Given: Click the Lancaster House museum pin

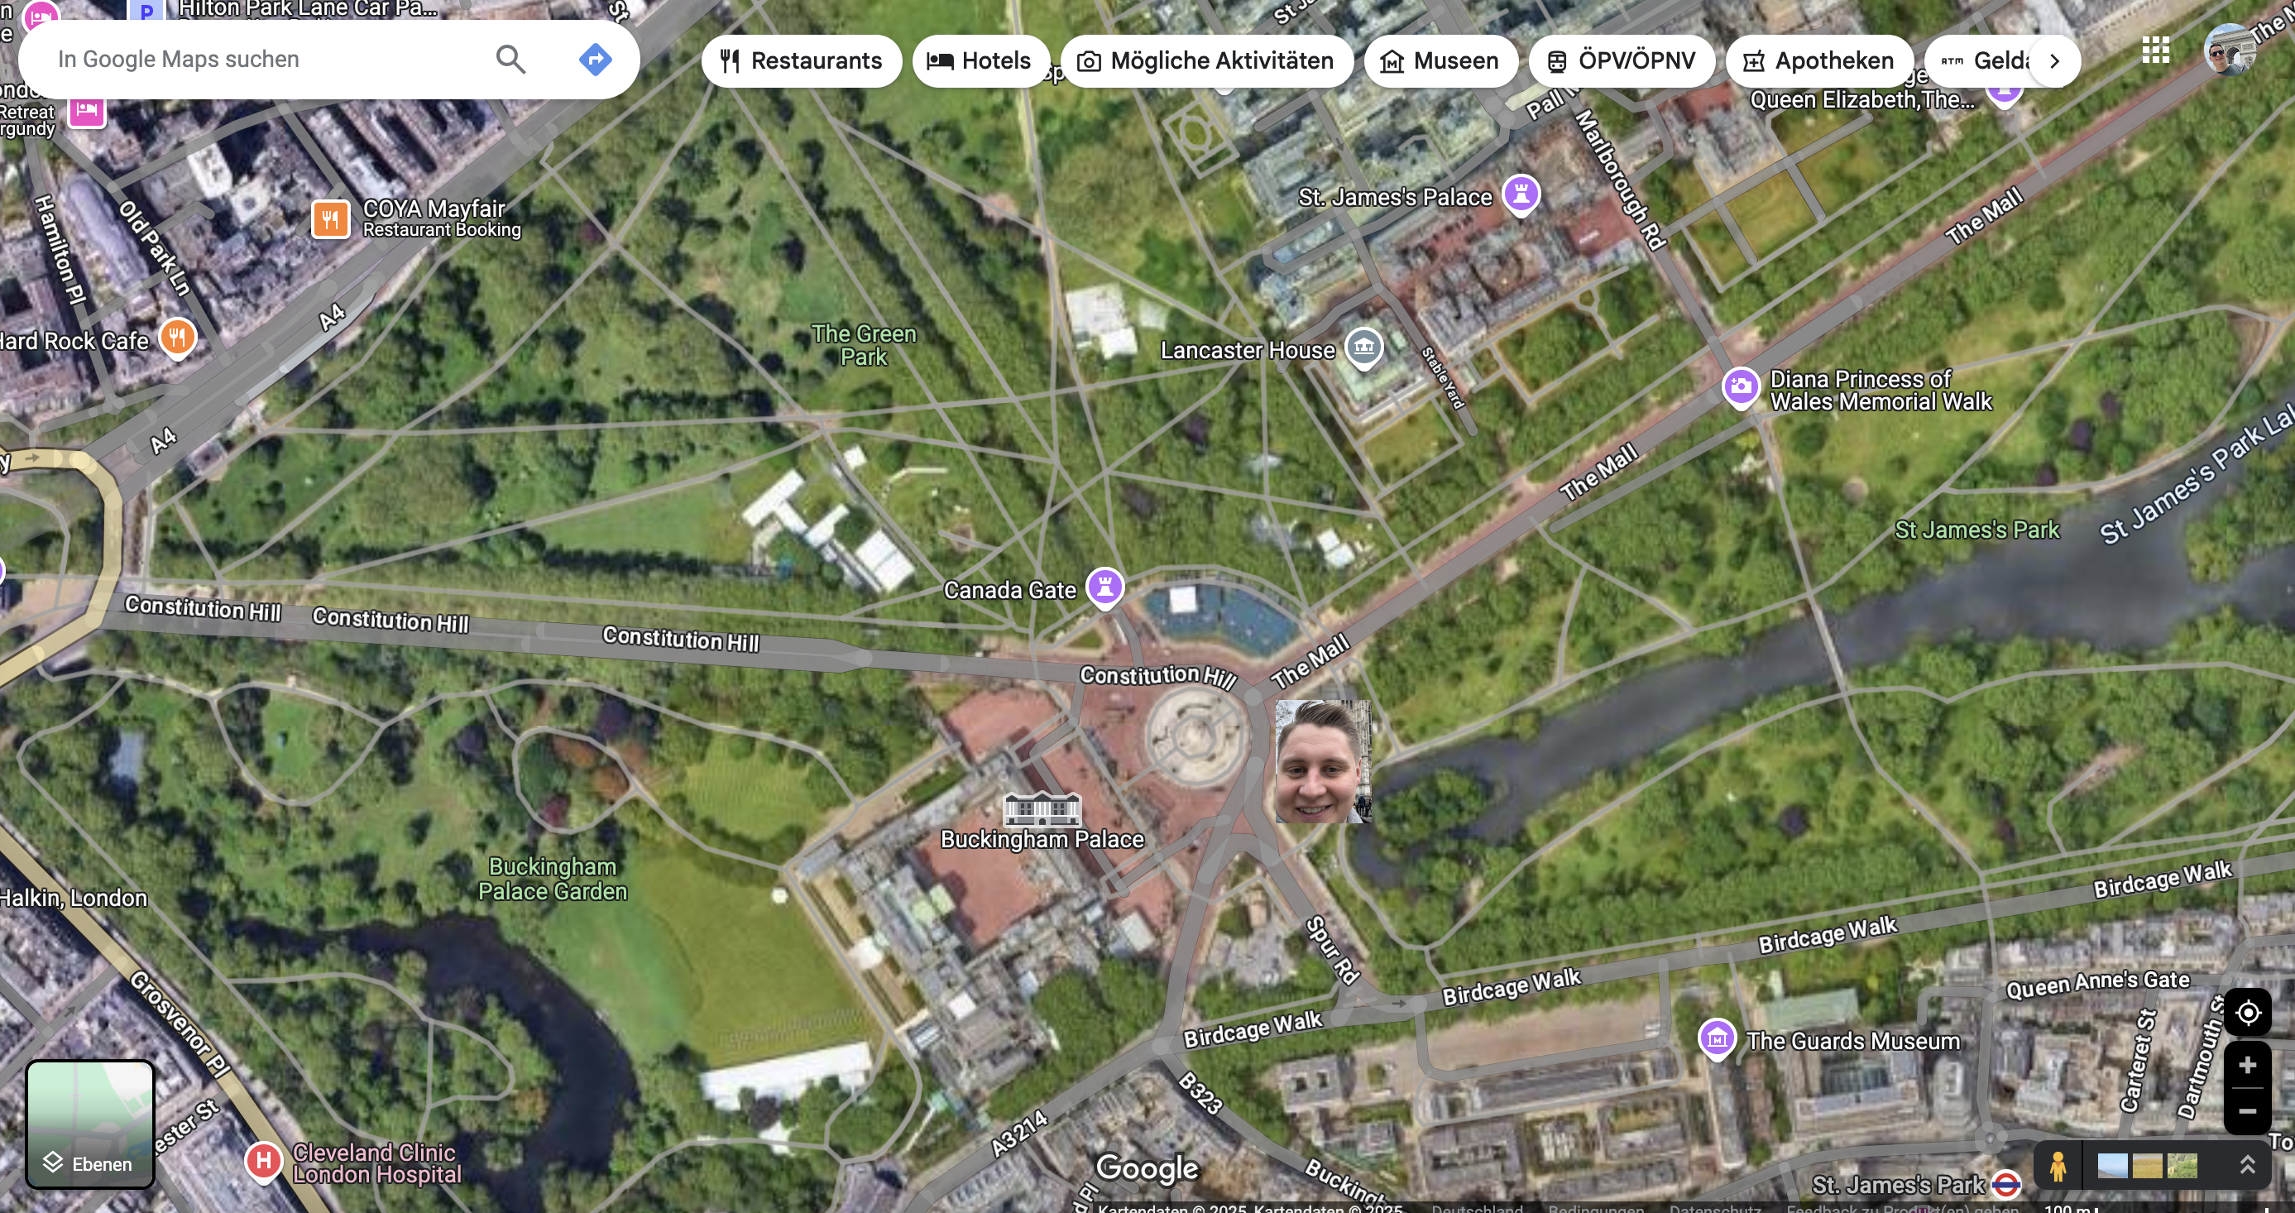Looking at the screenshot, I should pyautogui.click(x=1363, y=347).
